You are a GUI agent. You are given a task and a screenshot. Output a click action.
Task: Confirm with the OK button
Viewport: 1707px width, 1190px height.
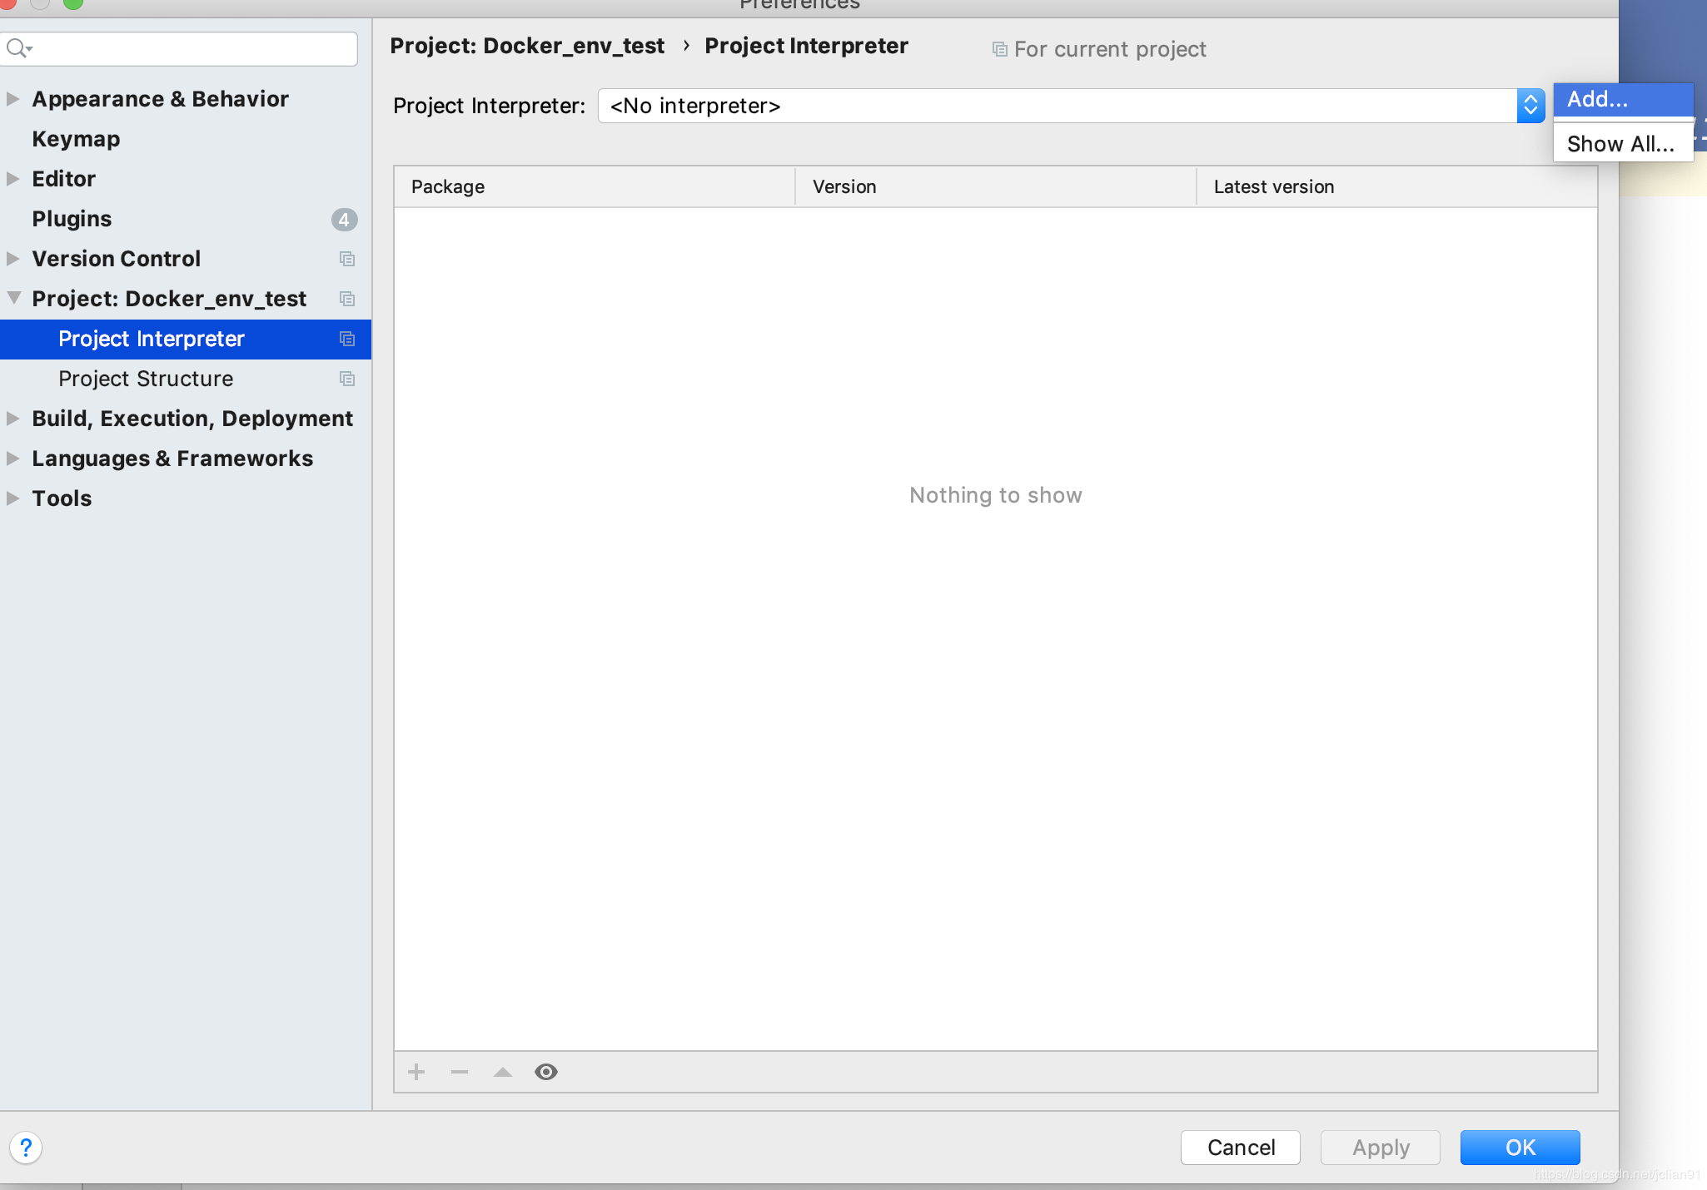[x=1519, y=1148]
